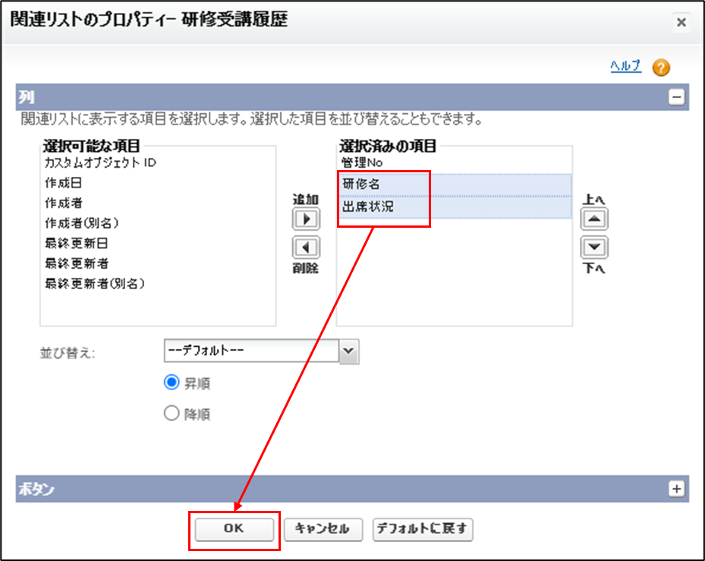Select 作成日 in available items list

tap(65, 183)
